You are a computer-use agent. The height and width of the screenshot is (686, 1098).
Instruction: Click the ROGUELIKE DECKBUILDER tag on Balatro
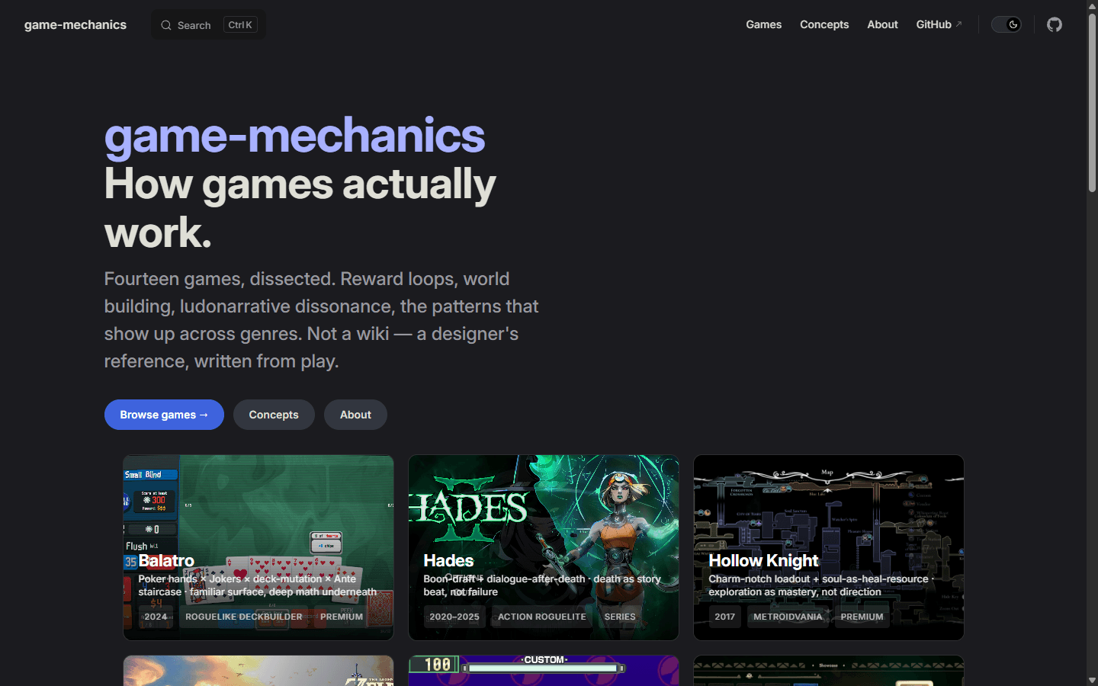click(x=244, y=617)
